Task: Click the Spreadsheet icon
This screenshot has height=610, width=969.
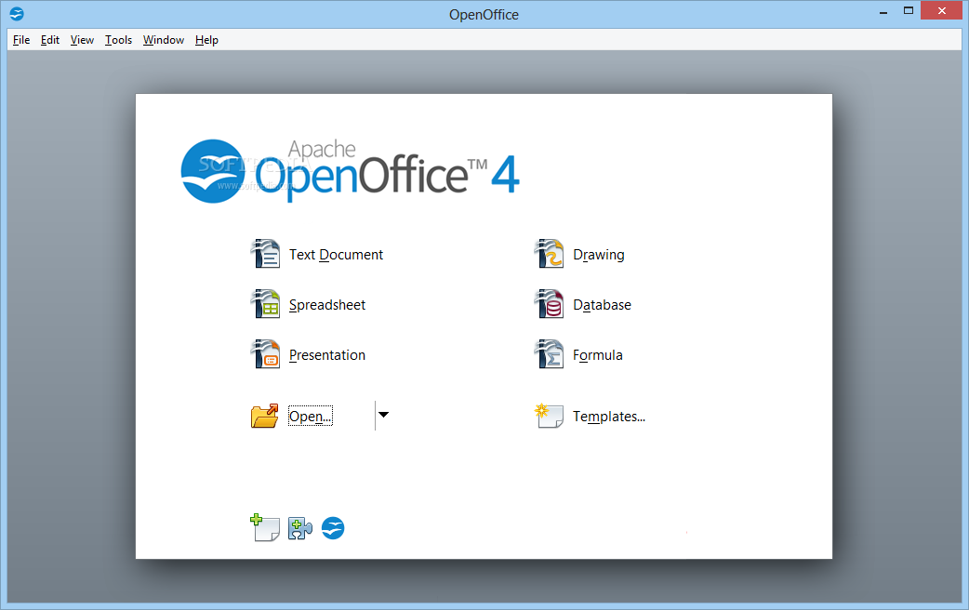Action: (x=265, y=304)
